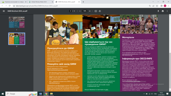171x96 pixels.
Task: Zoom in the PDF with plus button
Action: (90, 11)
